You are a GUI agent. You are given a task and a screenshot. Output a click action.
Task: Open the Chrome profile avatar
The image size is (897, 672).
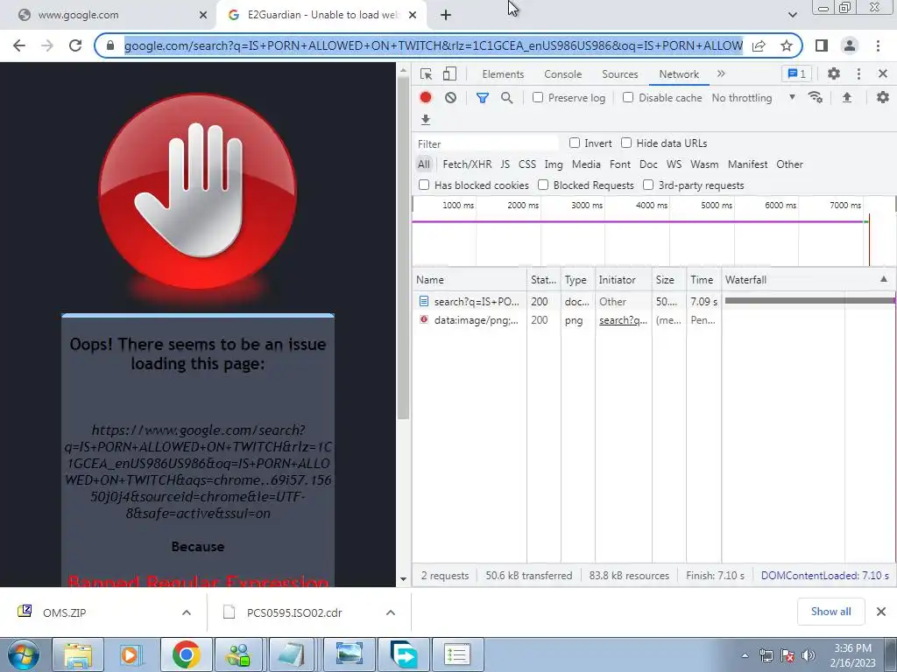pos(850,45)
